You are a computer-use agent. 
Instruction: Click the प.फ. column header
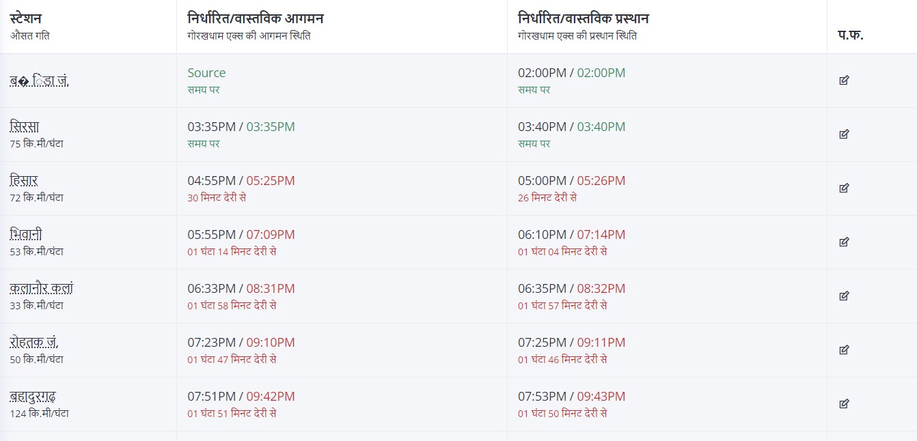click(x=851, y=34)
